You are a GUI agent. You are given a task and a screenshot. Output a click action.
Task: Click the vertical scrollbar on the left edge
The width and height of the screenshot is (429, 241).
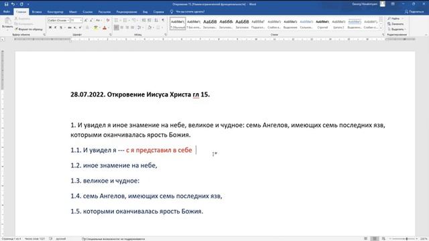tap(3, 142)
